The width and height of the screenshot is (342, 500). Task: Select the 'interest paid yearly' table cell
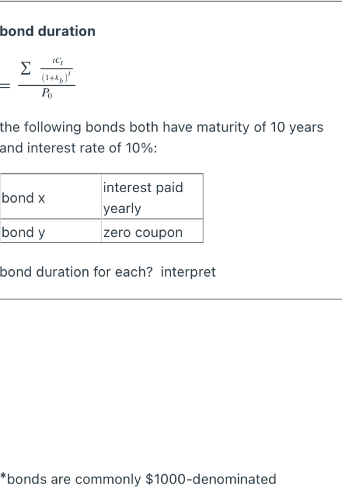(x=152, y=196)
